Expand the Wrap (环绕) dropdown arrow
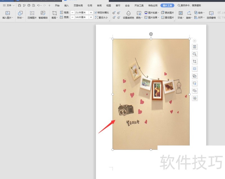 click(183, 18)
